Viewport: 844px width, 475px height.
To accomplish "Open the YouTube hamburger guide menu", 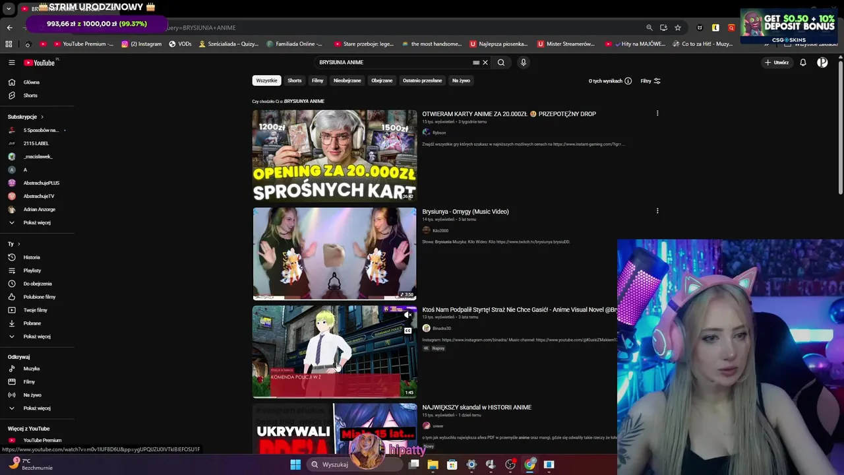I will pos(11,63).
